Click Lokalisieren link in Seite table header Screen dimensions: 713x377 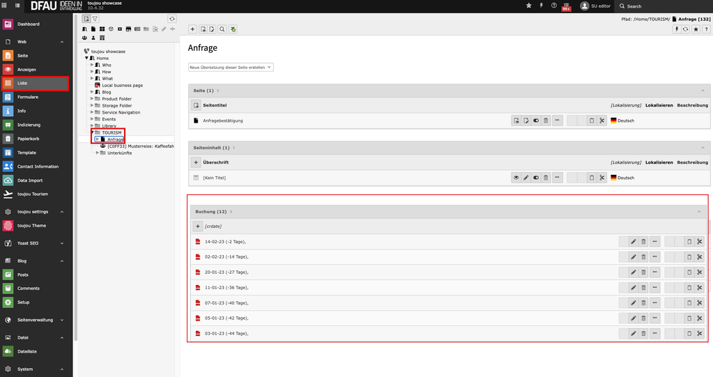[x=659, y=105]
